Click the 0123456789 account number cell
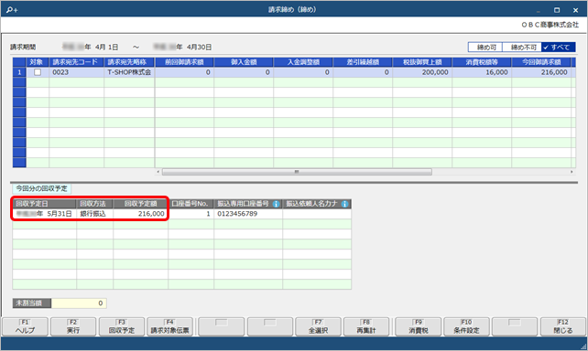The height and width of the screenshot is (351, 588). click(248, 214)
